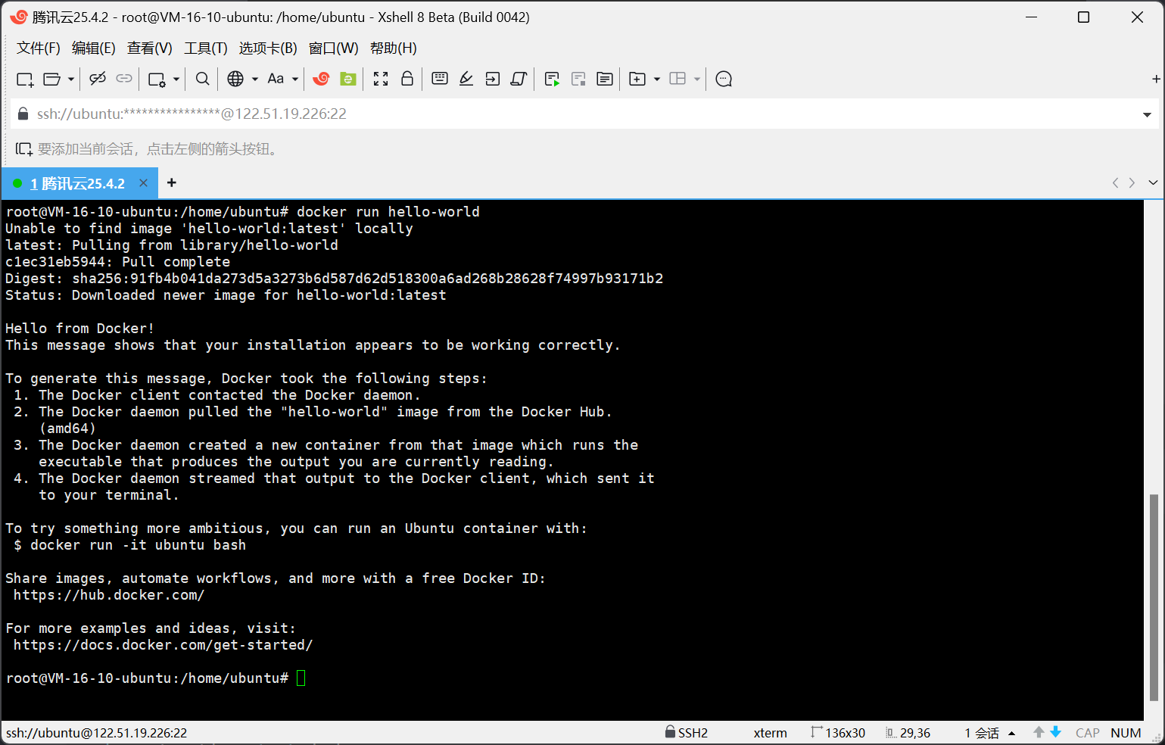
Task: Expand the new tab group dropdown arrow
Action: coord(657,79)
